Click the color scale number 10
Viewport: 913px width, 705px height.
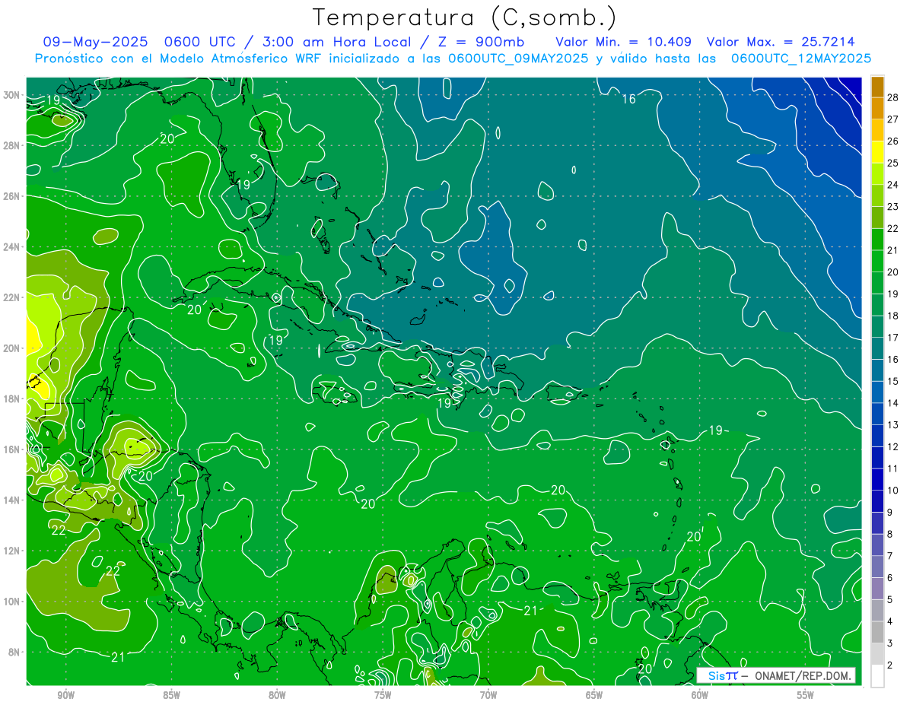893,491
